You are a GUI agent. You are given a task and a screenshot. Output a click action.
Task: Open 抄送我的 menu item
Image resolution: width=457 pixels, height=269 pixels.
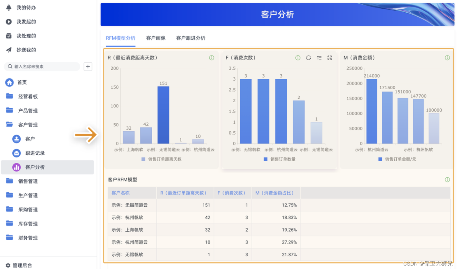coord(26,50)
